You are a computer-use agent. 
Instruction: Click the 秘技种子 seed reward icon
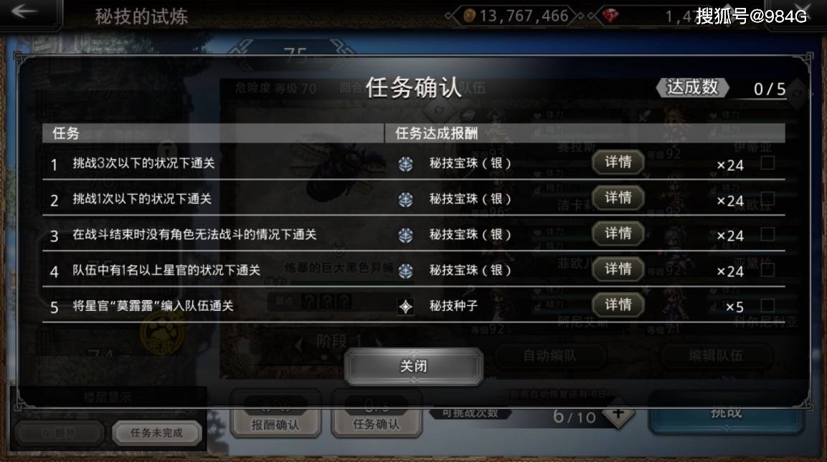coord(405,307)
